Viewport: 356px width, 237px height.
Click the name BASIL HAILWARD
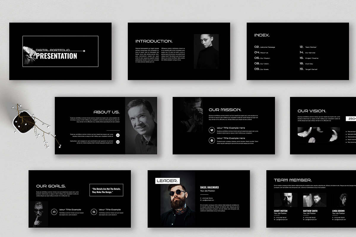tap(209, 187)
